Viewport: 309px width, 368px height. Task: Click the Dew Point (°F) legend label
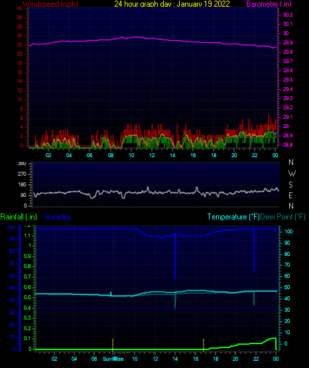[282, 217]
